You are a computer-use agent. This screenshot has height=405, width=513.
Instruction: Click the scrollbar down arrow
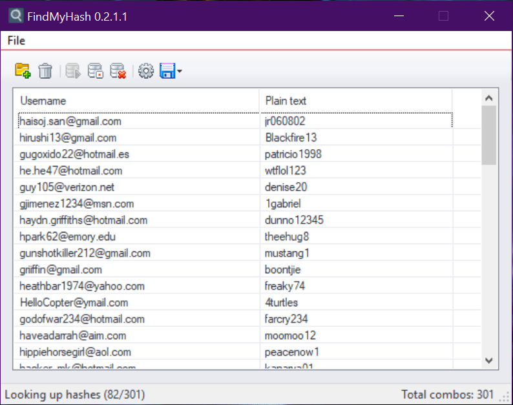point(488,360)
